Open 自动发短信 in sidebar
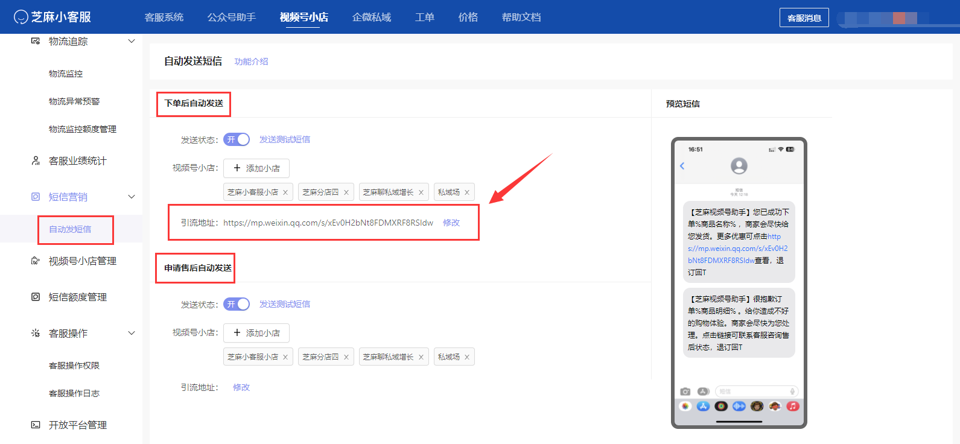This screenshot has width=960, height=444. point(70,229)
